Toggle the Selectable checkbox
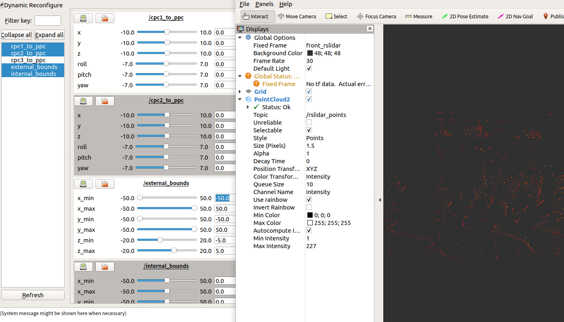 click(x=309, y=130)
